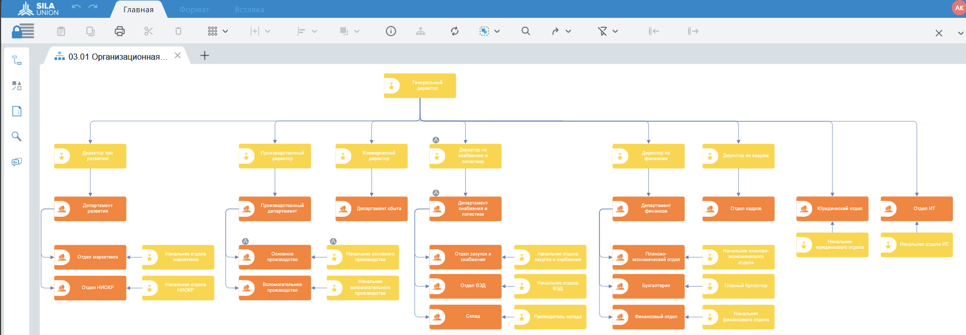Select the Отдел ИТ node
The height and width of the screenshot is (335, 966).
(917, 209)
